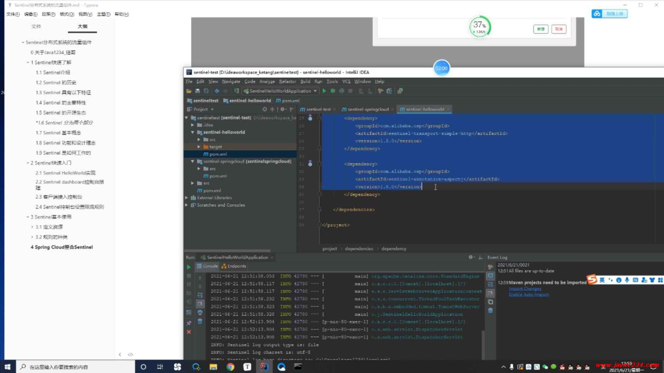Screen dimensions: 664x373
Task: Switch to 文件 tab in Typora sidebar
Action: coord(36,26)
